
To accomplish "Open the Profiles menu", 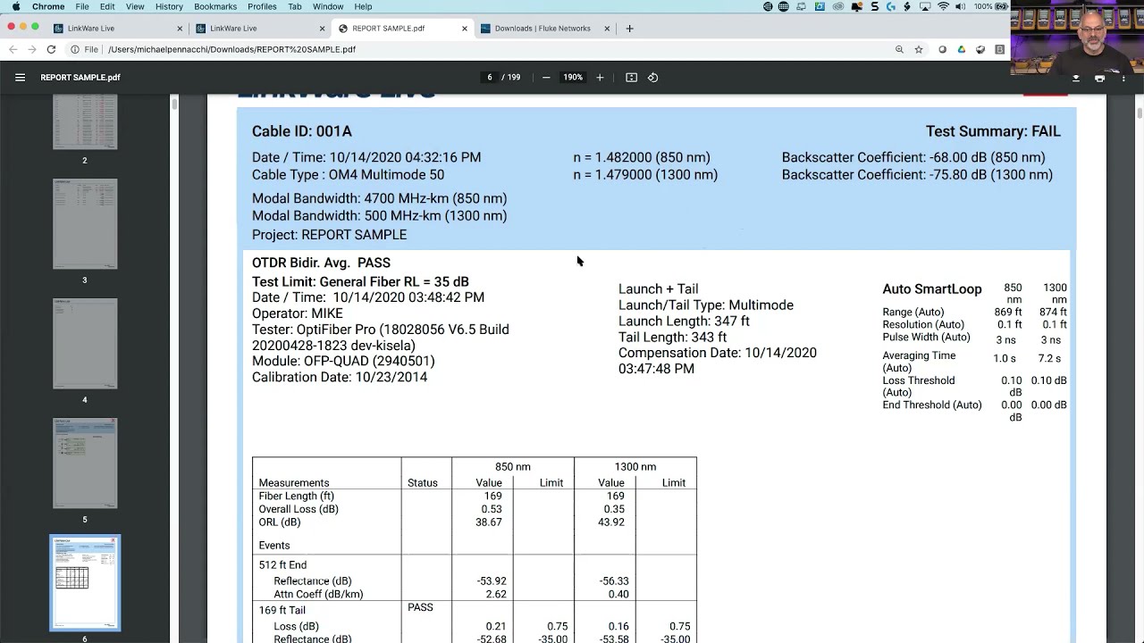I will coord(262,6).
